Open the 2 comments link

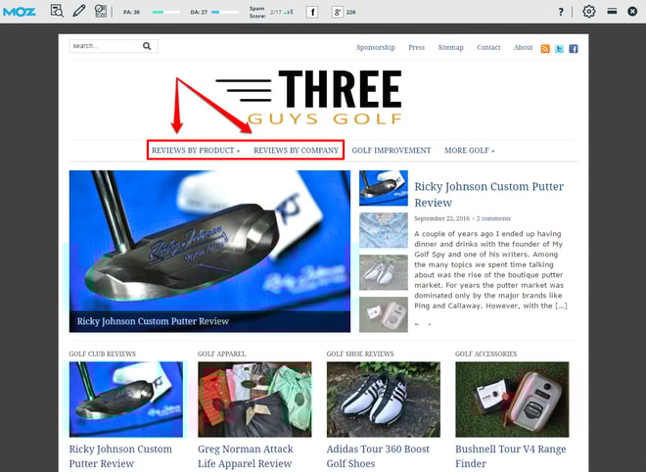[493, 218]
